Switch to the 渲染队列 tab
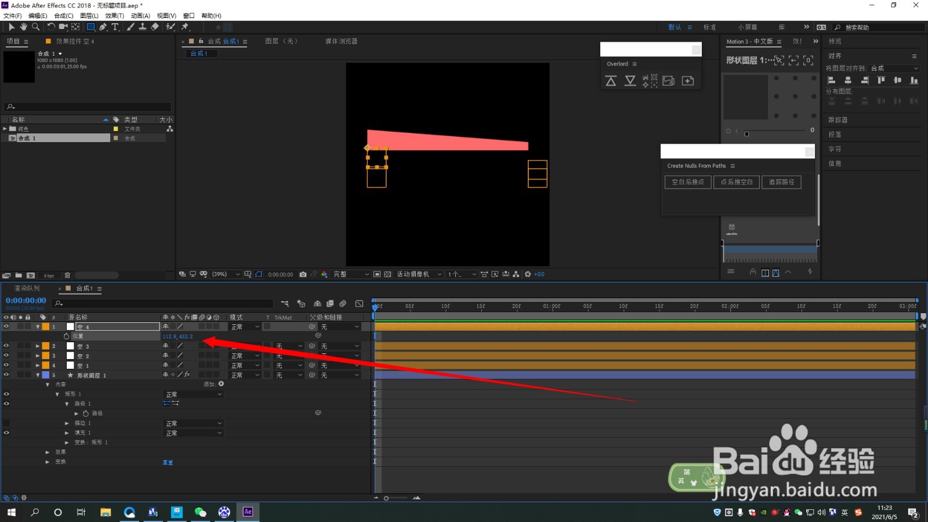This screenshot has width=928, height=522. point(27,288)
